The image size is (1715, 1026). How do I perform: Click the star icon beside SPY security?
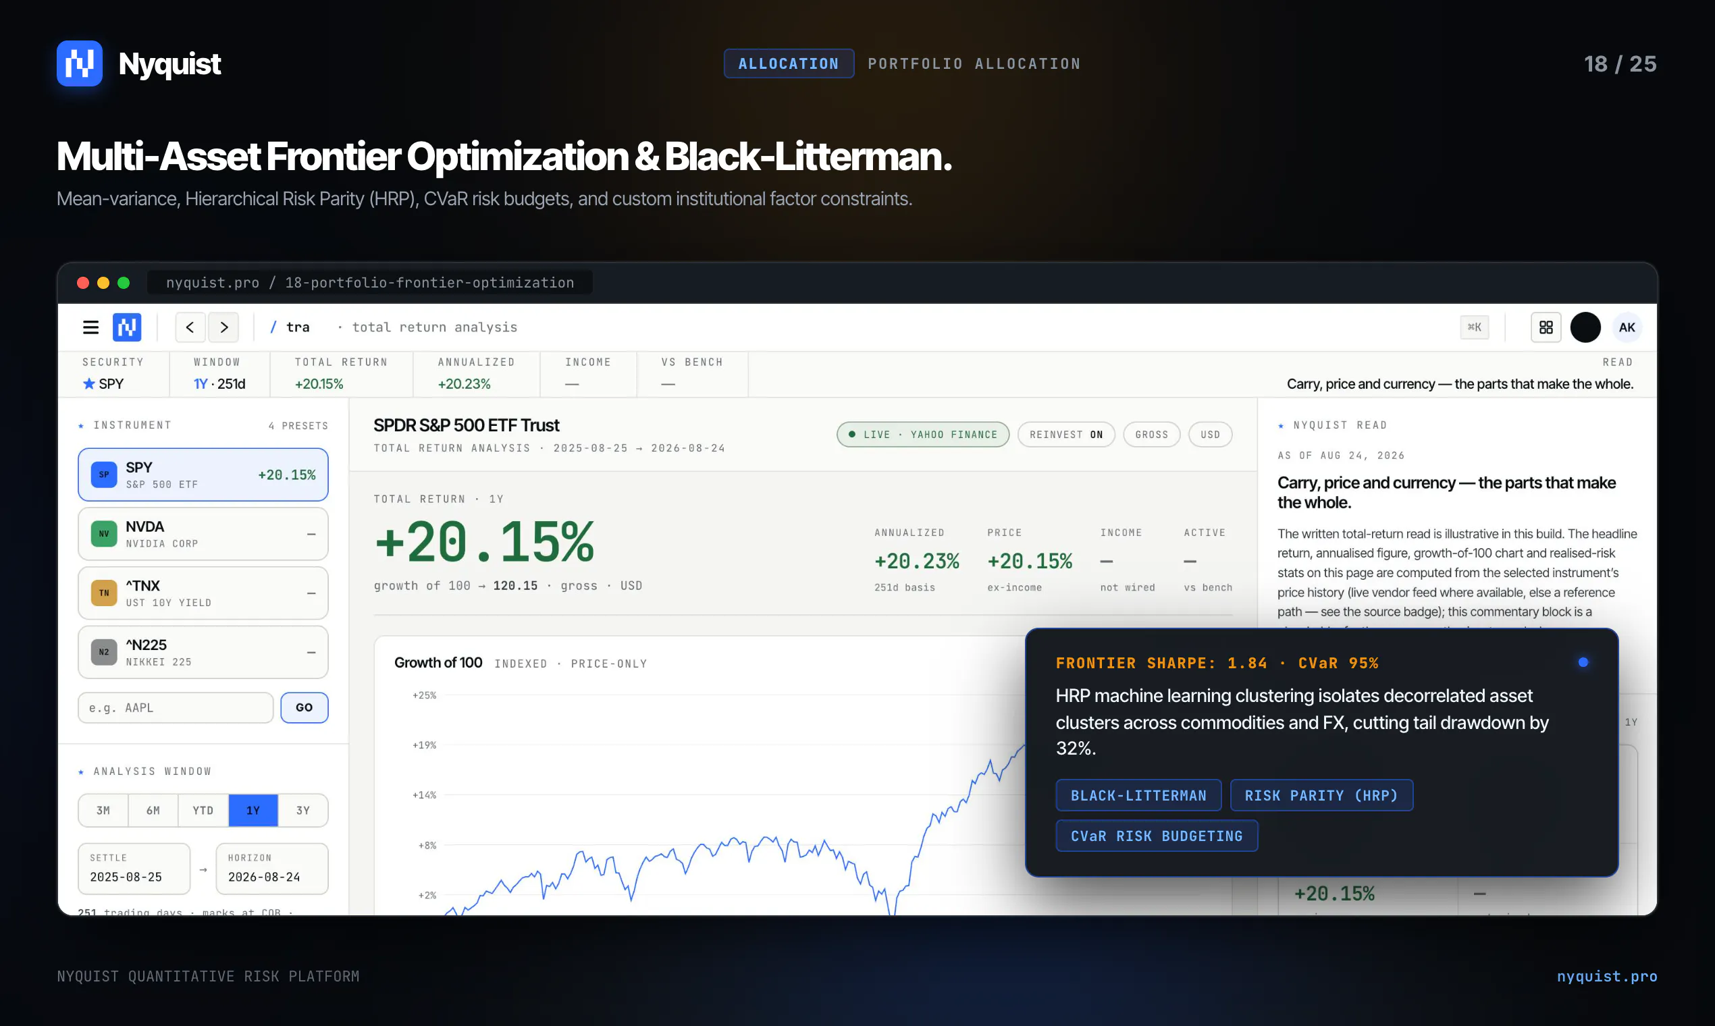tap(88, 383)
